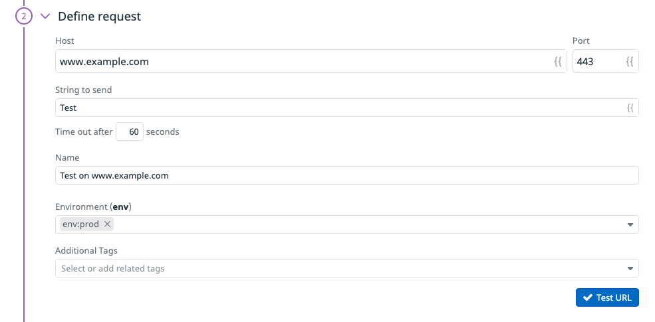Remove the env:prod tag with X

[x=107, y=224]
